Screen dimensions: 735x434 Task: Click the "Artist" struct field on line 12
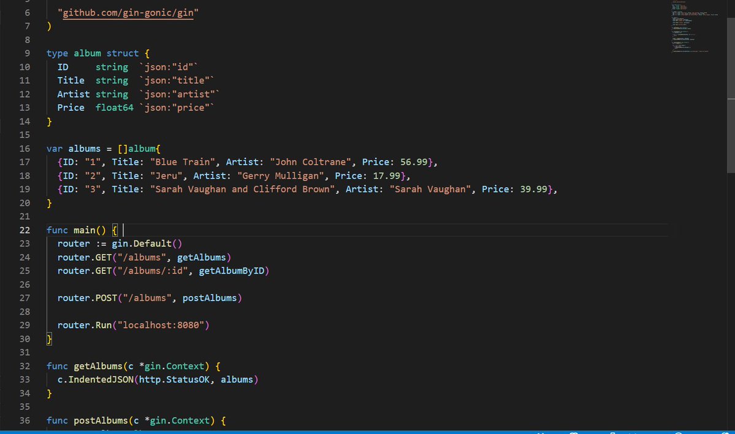(x=74, y=94)
